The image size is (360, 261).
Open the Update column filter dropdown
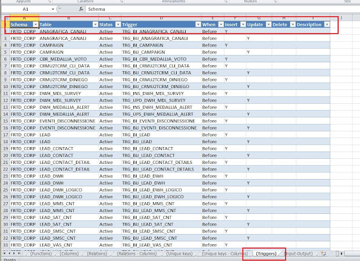click(269, 25)
